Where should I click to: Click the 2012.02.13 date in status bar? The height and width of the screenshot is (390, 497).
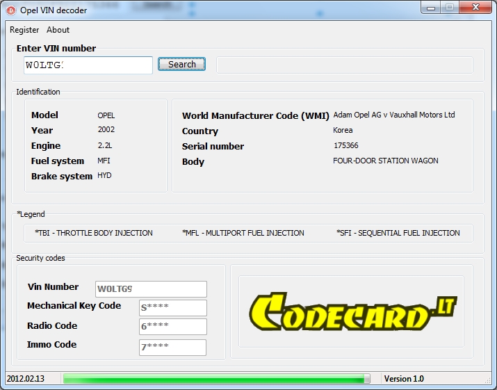25,379
